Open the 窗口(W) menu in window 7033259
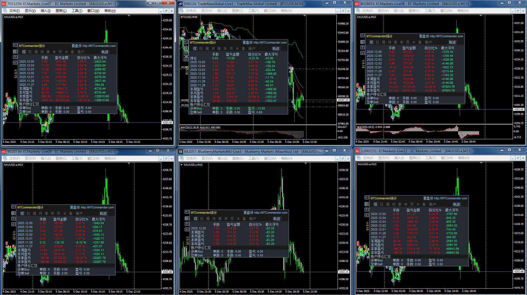Image resolution: width=527 pixels, height=295 pixels. pos(93,11)
